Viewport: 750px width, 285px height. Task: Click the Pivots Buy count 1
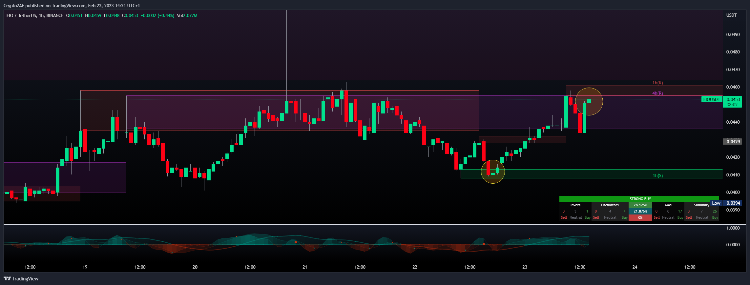(587, 211)
